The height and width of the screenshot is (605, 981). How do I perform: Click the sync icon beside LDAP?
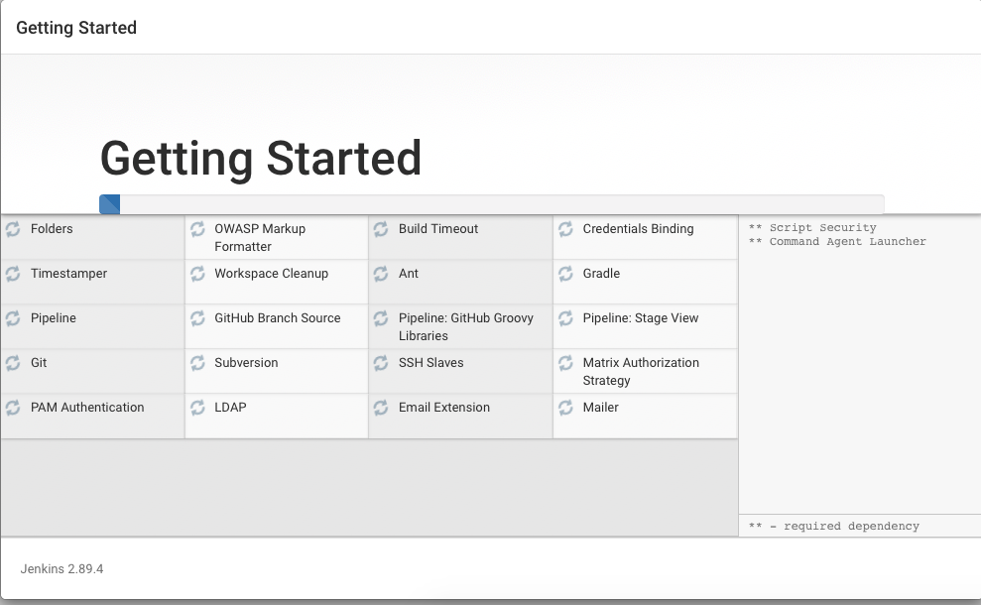[x=197, y=408]
